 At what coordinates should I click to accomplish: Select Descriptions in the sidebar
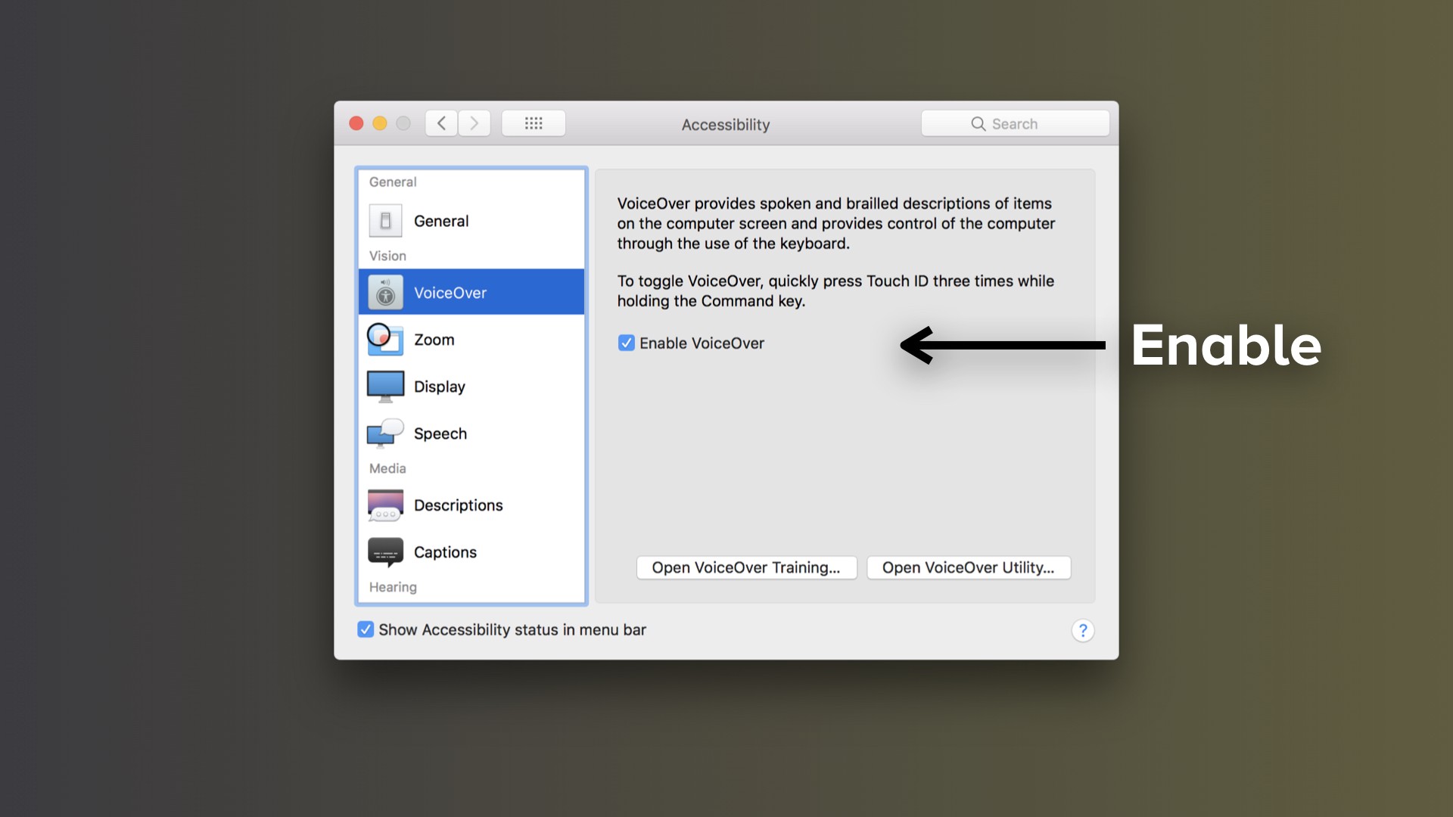(471, 505)
